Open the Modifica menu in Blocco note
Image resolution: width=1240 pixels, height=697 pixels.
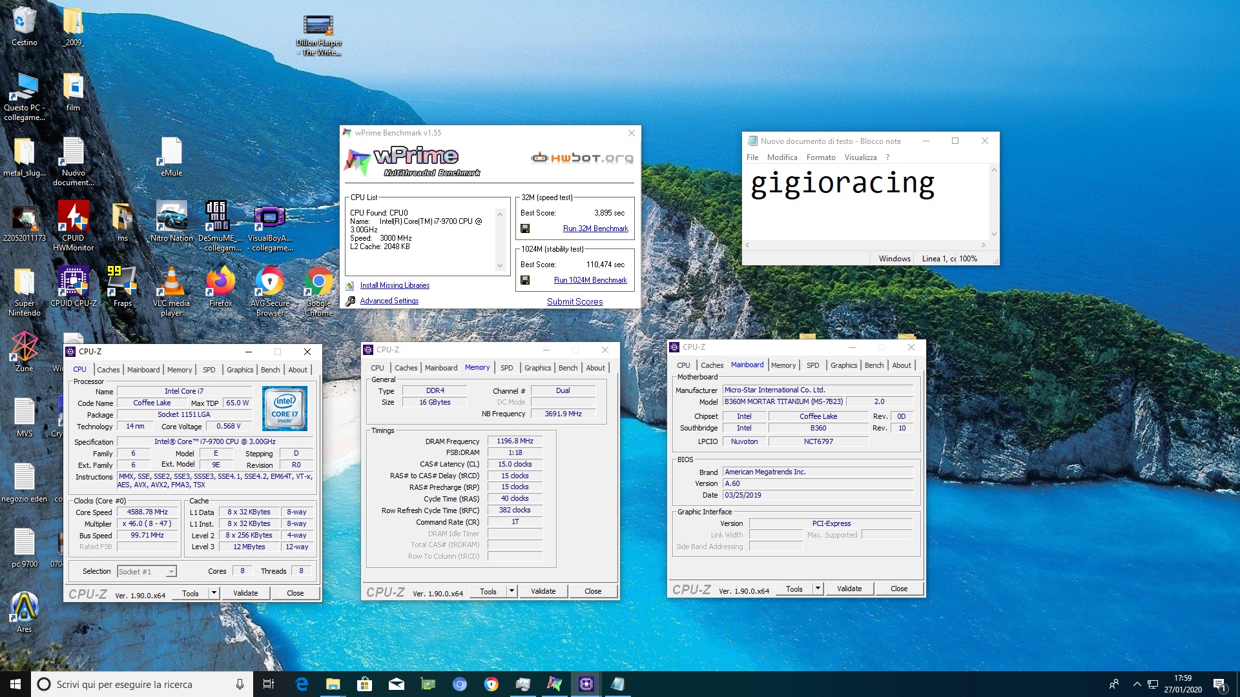[782, 157]
